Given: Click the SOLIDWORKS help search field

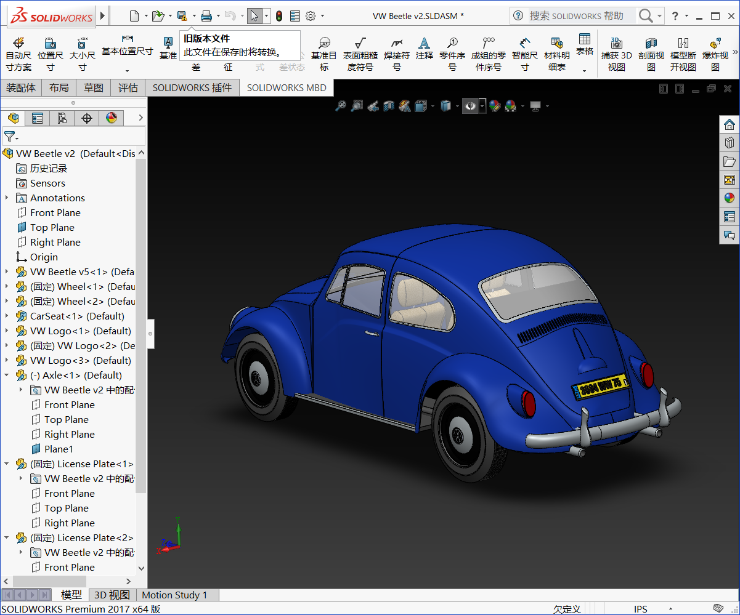Looking at the screenshot, I should [582, 15].
